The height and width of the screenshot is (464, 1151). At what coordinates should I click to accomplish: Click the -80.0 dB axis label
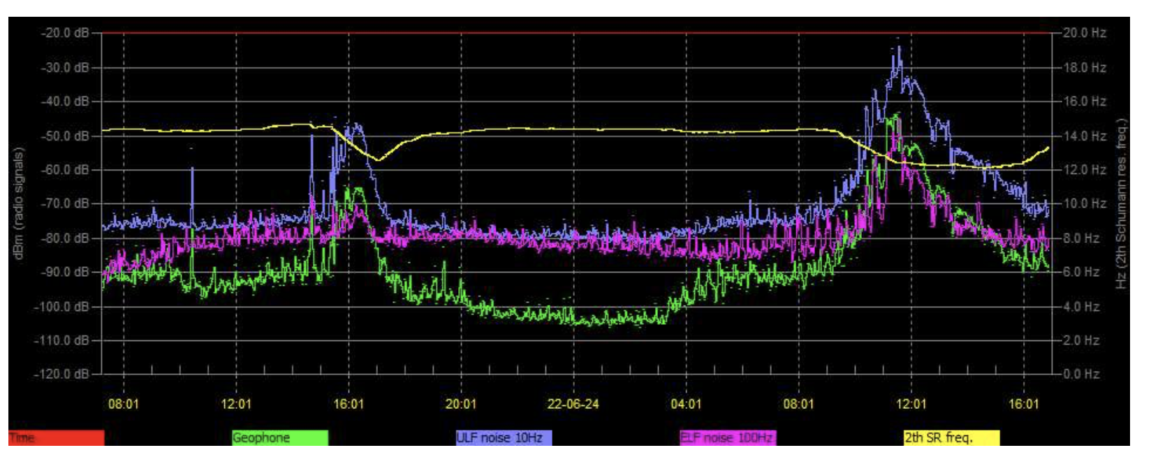pos(66,238)
